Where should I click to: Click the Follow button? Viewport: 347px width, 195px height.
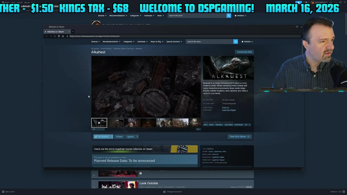(119, 136)
